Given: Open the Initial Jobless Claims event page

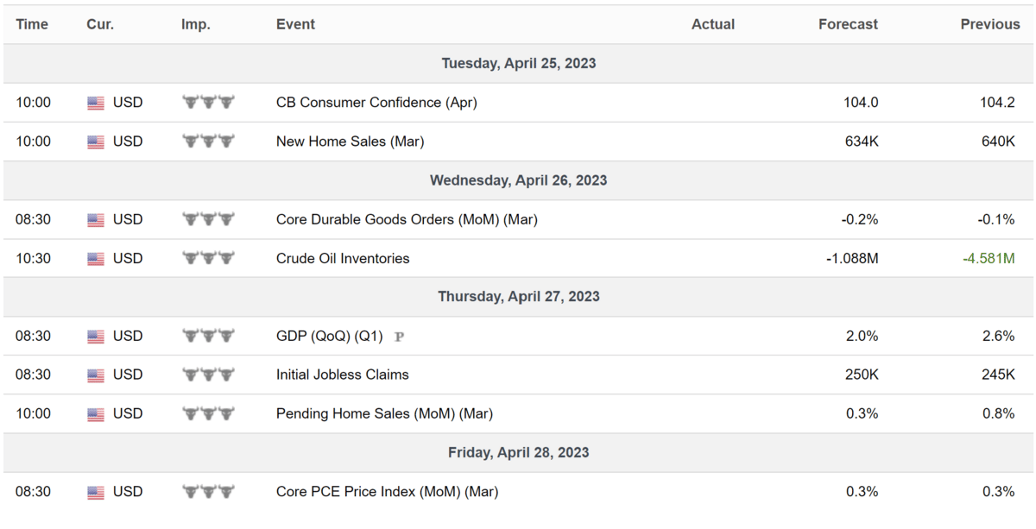Looking at the screenshot, I should 343,375.
